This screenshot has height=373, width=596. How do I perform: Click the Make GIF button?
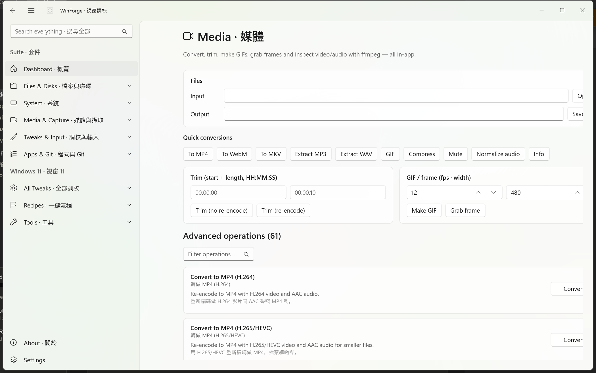tap(424, 210)
